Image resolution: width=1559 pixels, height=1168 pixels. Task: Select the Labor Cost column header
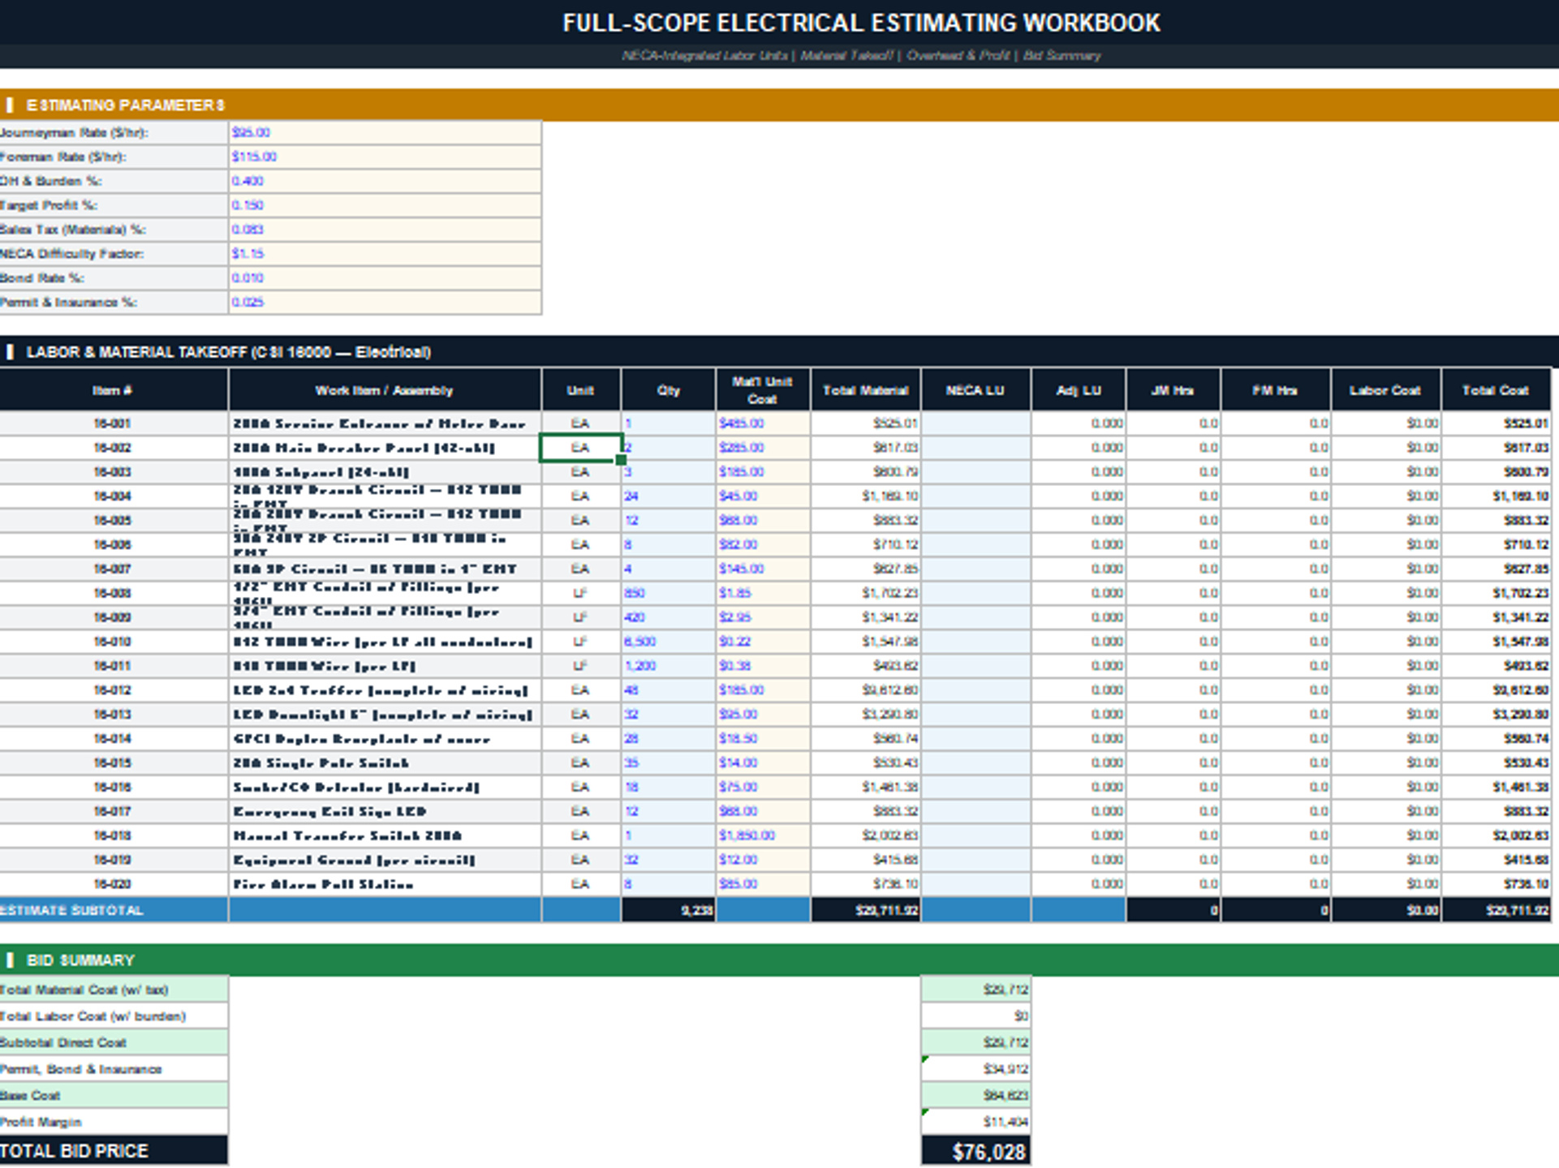point(1385,390)
